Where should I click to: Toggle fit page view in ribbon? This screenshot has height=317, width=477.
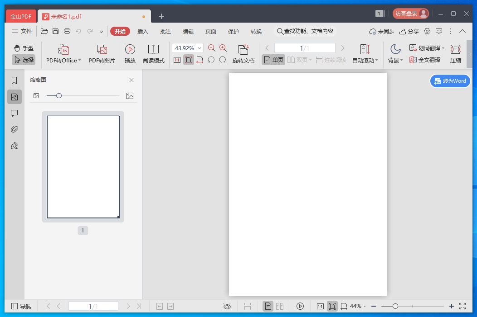click(189, 60)
